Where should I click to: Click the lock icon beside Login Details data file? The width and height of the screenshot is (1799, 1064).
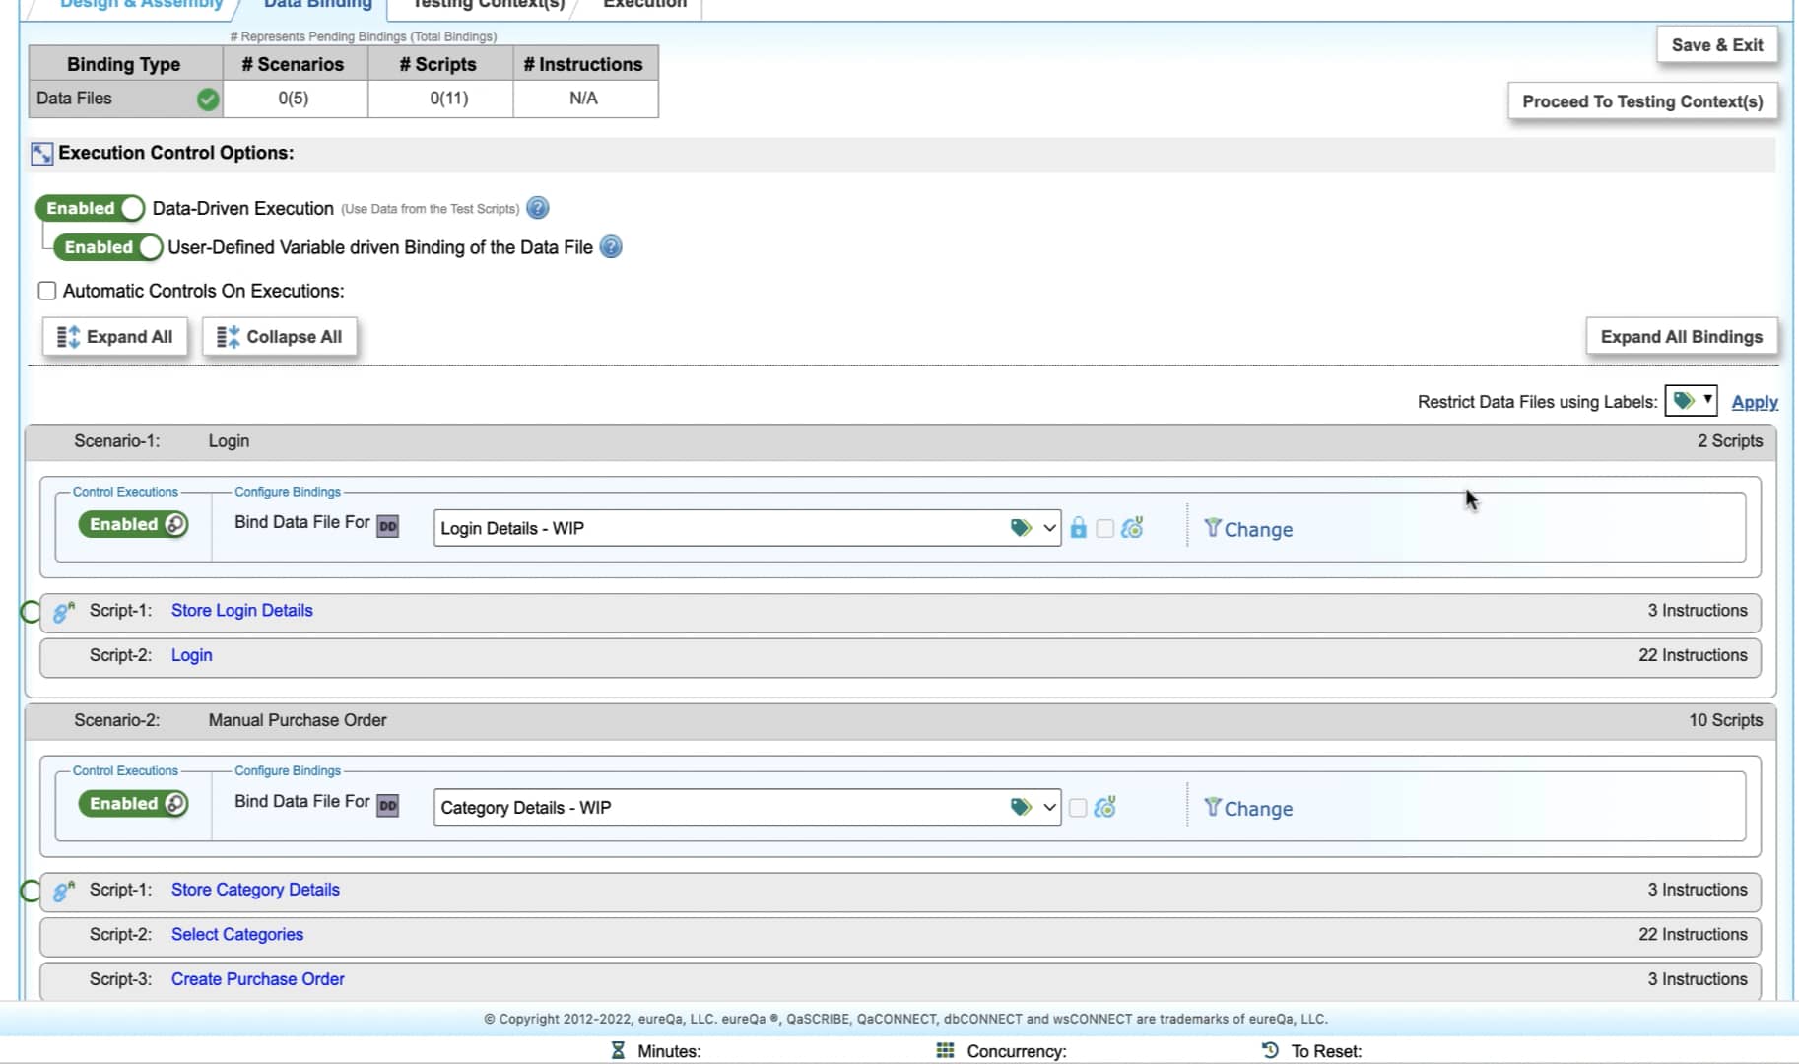point(1077,528)
